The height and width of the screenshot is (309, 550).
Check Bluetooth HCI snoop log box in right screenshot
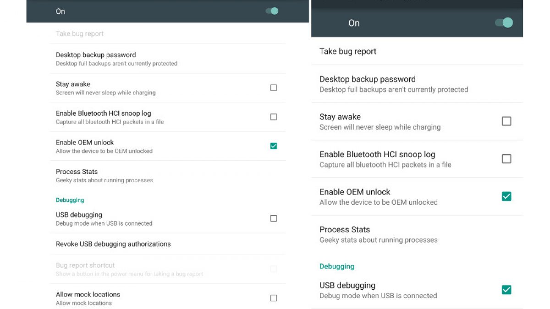click(506, 159)
